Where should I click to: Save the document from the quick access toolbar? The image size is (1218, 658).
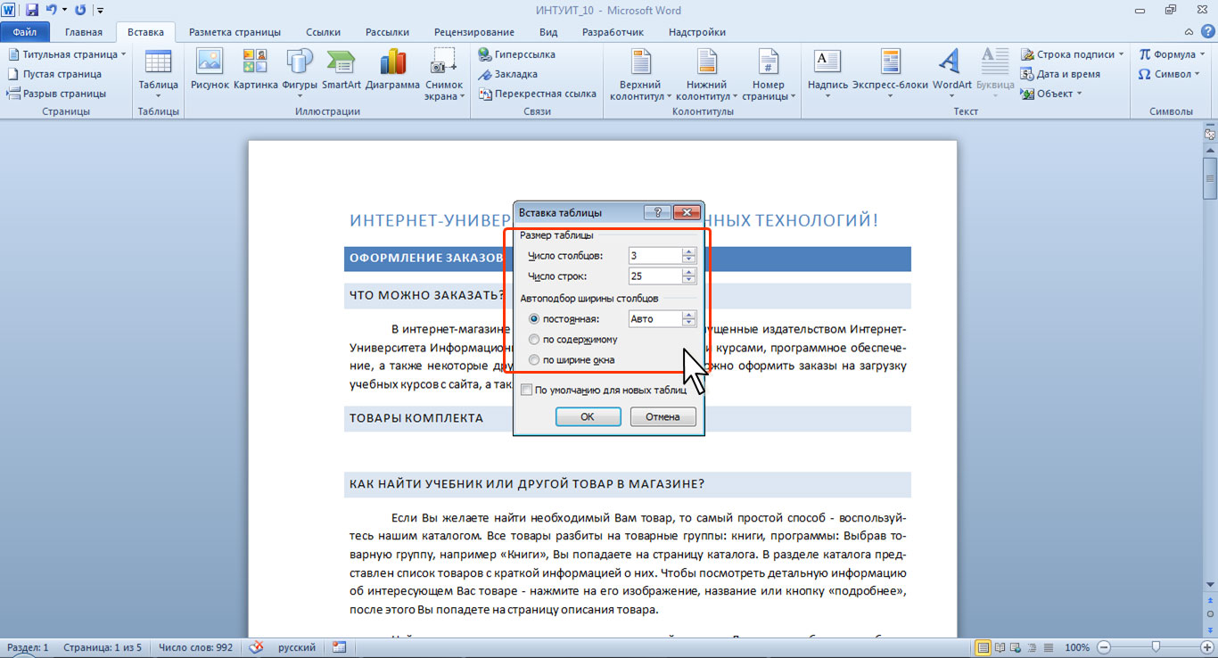pos(32,10)
